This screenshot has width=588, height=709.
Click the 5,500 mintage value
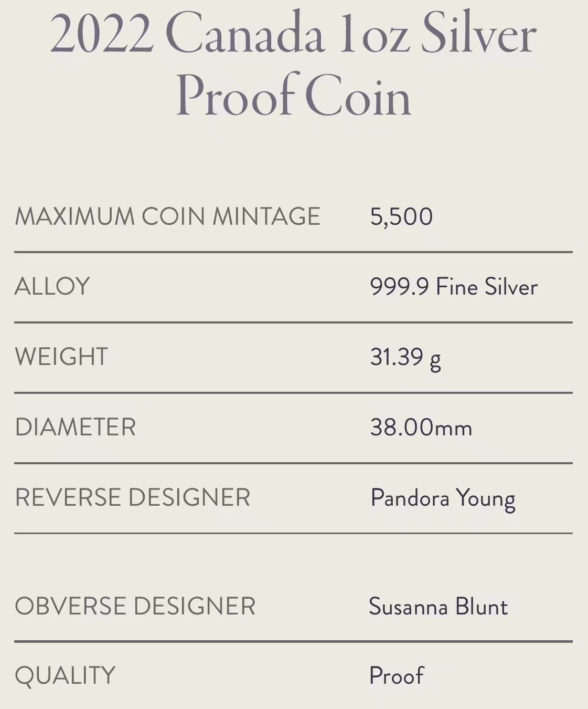point(401,216)
